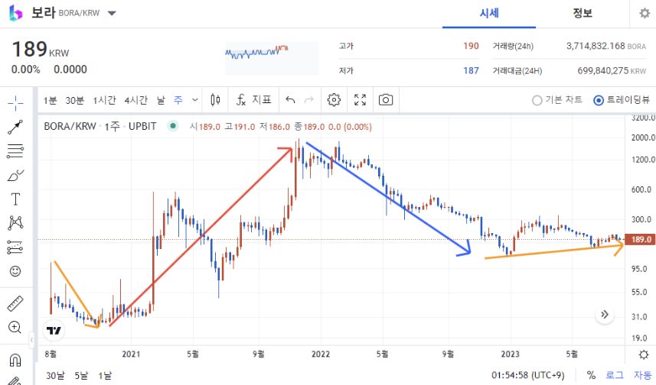Expand the time interval dropdown chevron
656x385 pixels.
[195, 100]
